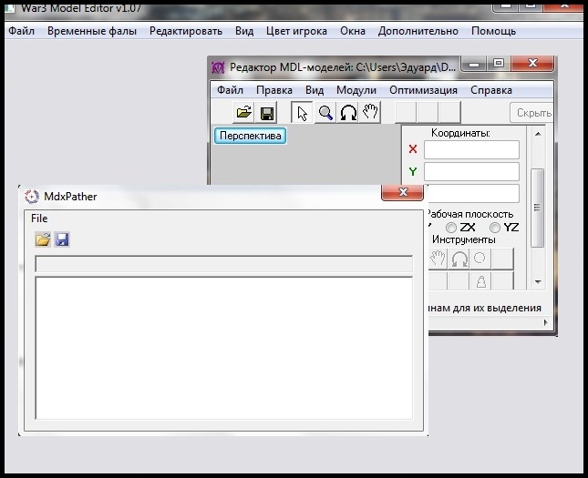
Task: Click the MdxPather title bar icon
Action: tap(32, 197)
